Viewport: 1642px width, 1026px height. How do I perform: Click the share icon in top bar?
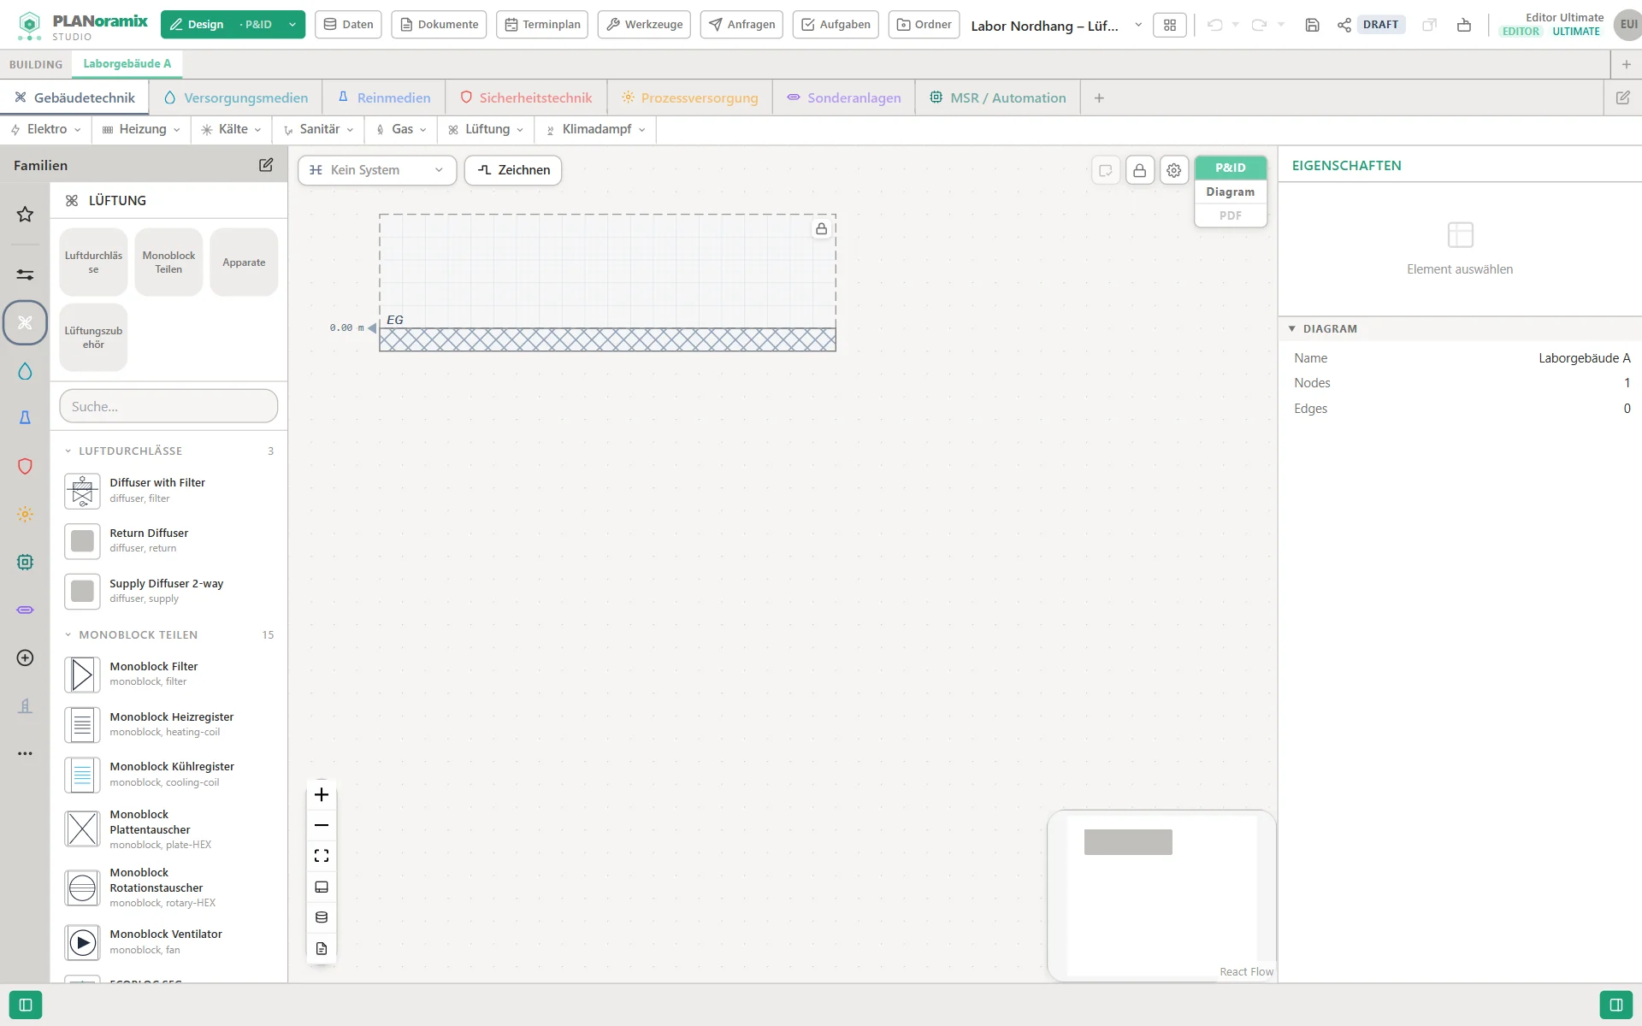tap(1344, 25)
